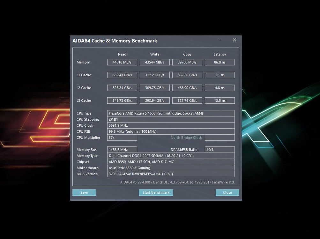This screenshot has width=320, height=239.
Task: Click L3 Cache Write value 293.94 GB/s
Action: click(154, 101)
